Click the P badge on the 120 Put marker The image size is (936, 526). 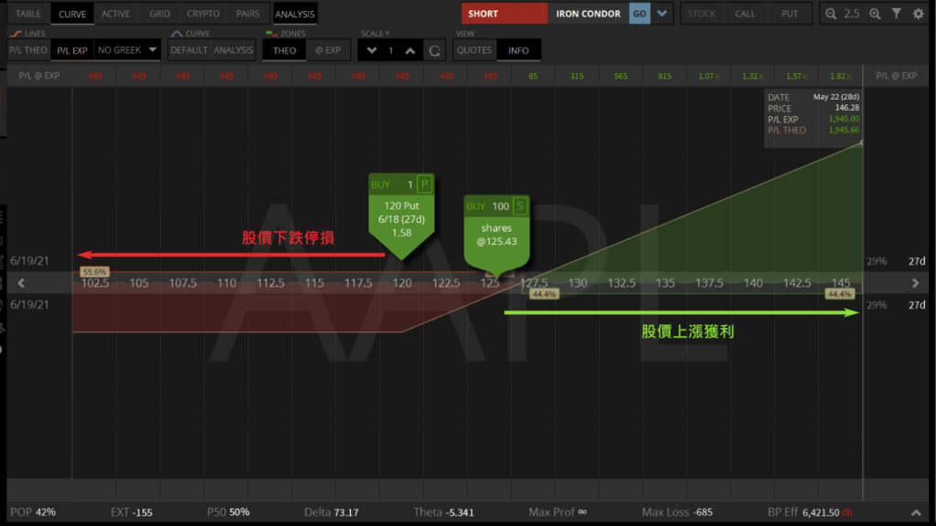424,184
